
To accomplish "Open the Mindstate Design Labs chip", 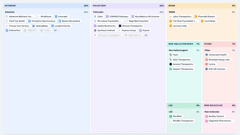I will (x=218, y=60).
